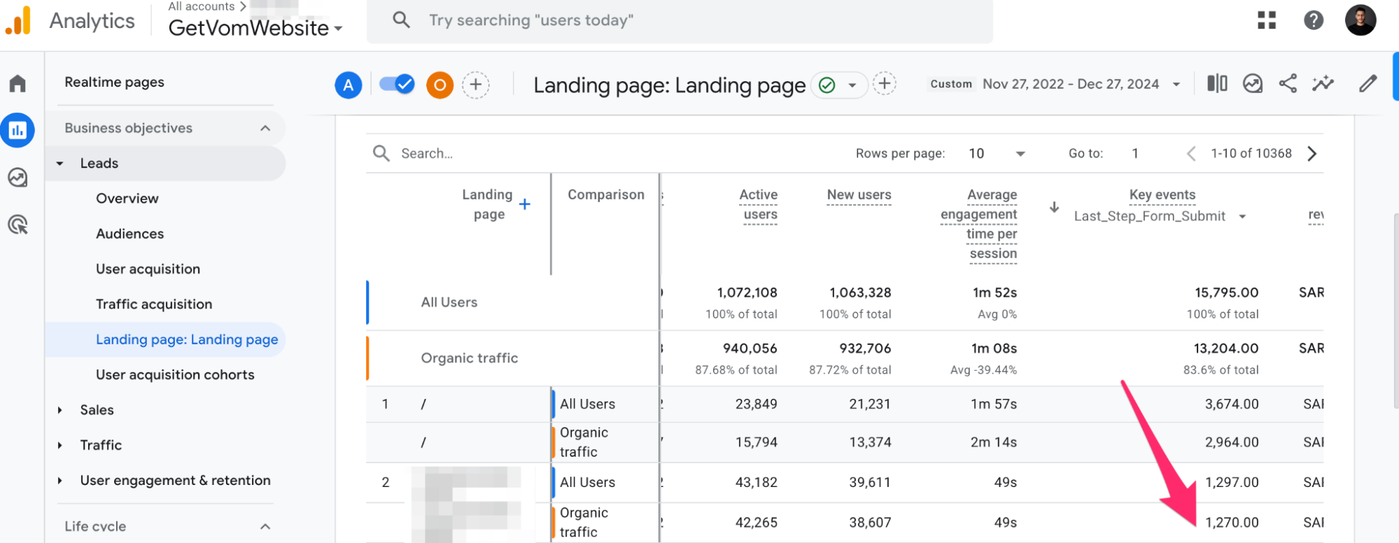1399x543 pixels.
Task: Click the pencil Customize report icon
Action: click(1368, 84)
